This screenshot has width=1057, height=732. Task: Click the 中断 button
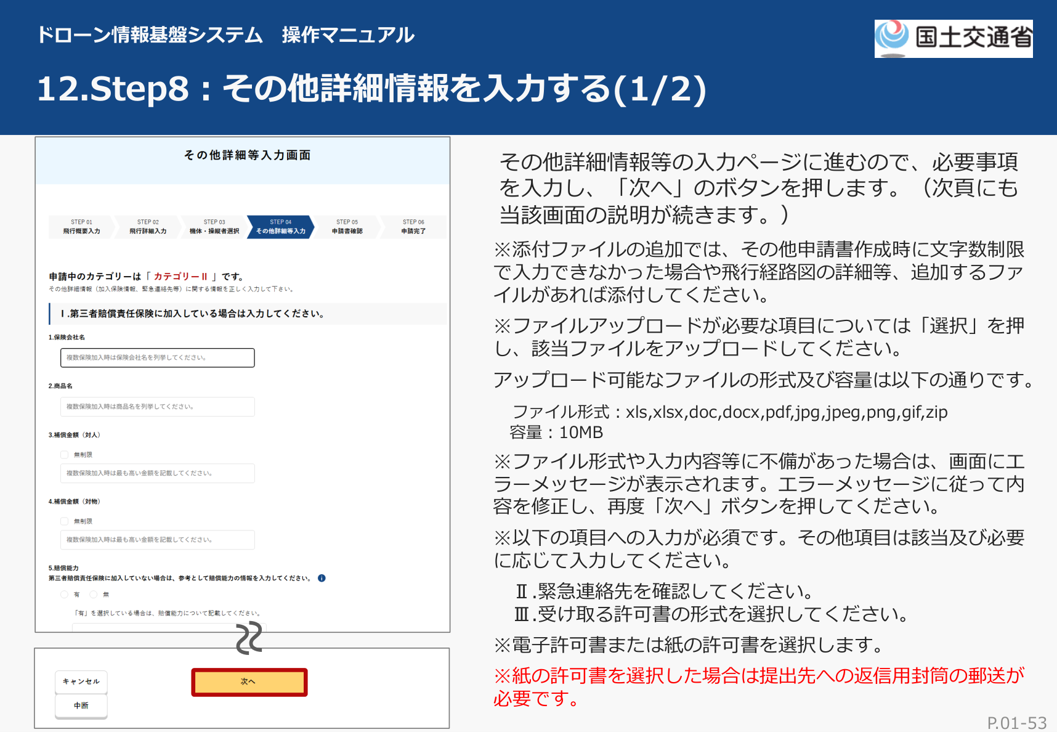pos(81,706)
